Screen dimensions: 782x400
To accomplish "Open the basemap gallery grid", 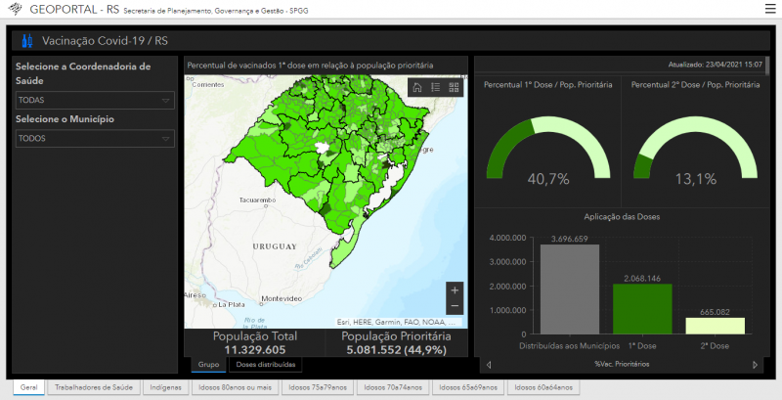I will point(454,88).
